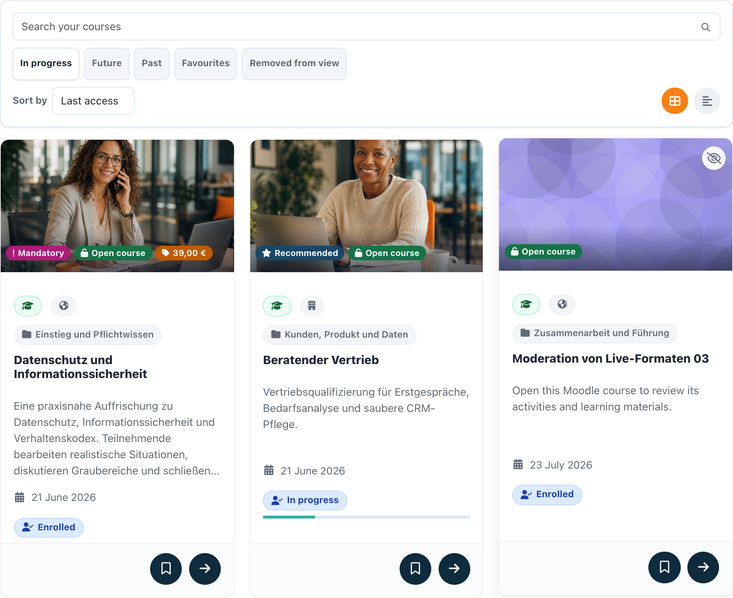
Task: Click graduation cap icon on Beratender Vertrieb card
Action: [277, 306]
